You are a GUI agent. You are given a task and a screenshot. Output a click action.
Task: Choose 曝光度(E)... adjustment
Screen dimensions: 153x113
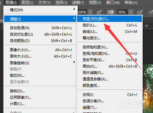(110, 38)
